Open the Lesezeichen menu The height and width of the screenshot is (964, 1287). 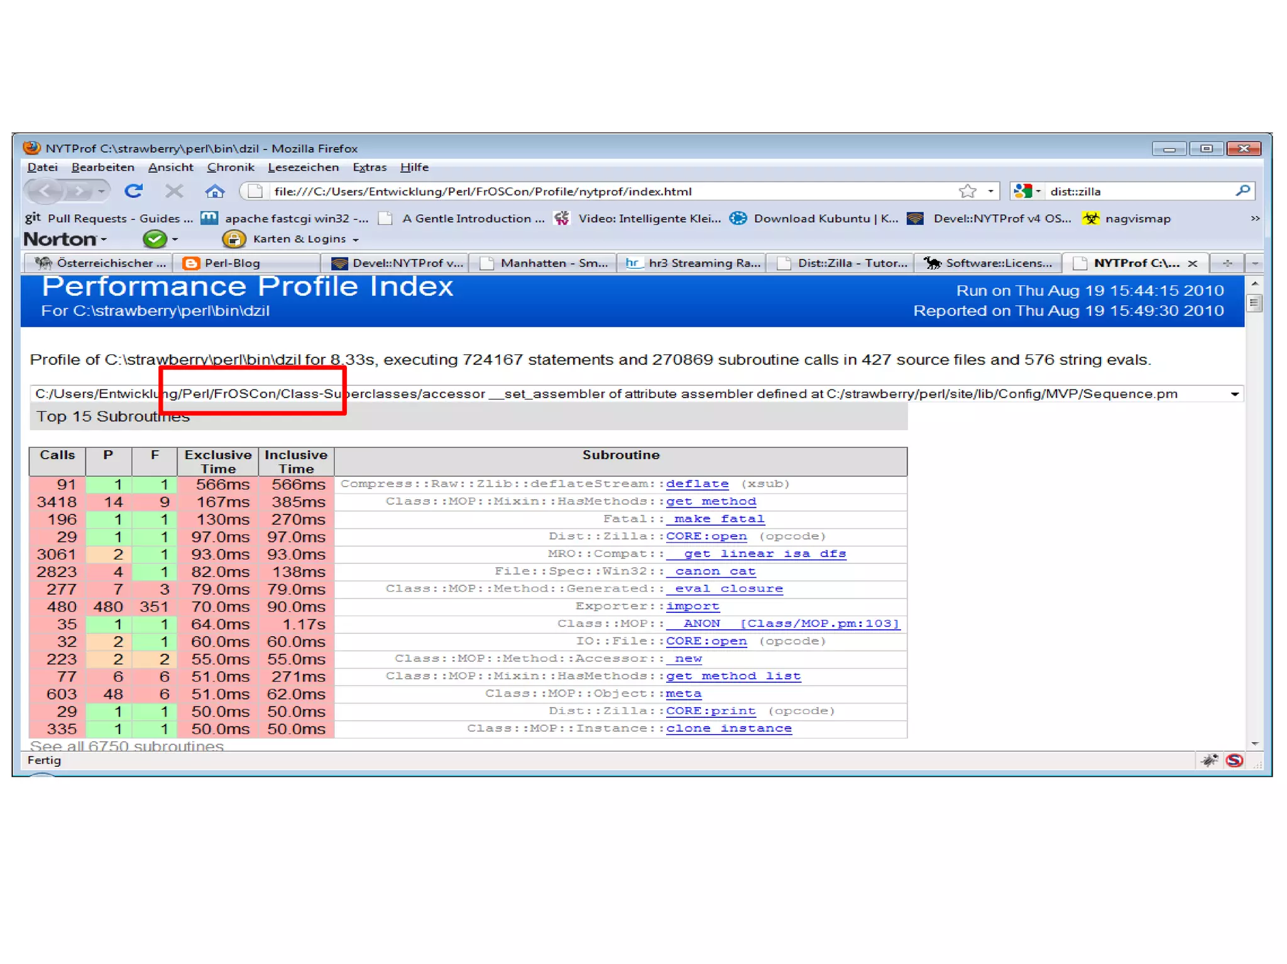click(x=303, y=167)
